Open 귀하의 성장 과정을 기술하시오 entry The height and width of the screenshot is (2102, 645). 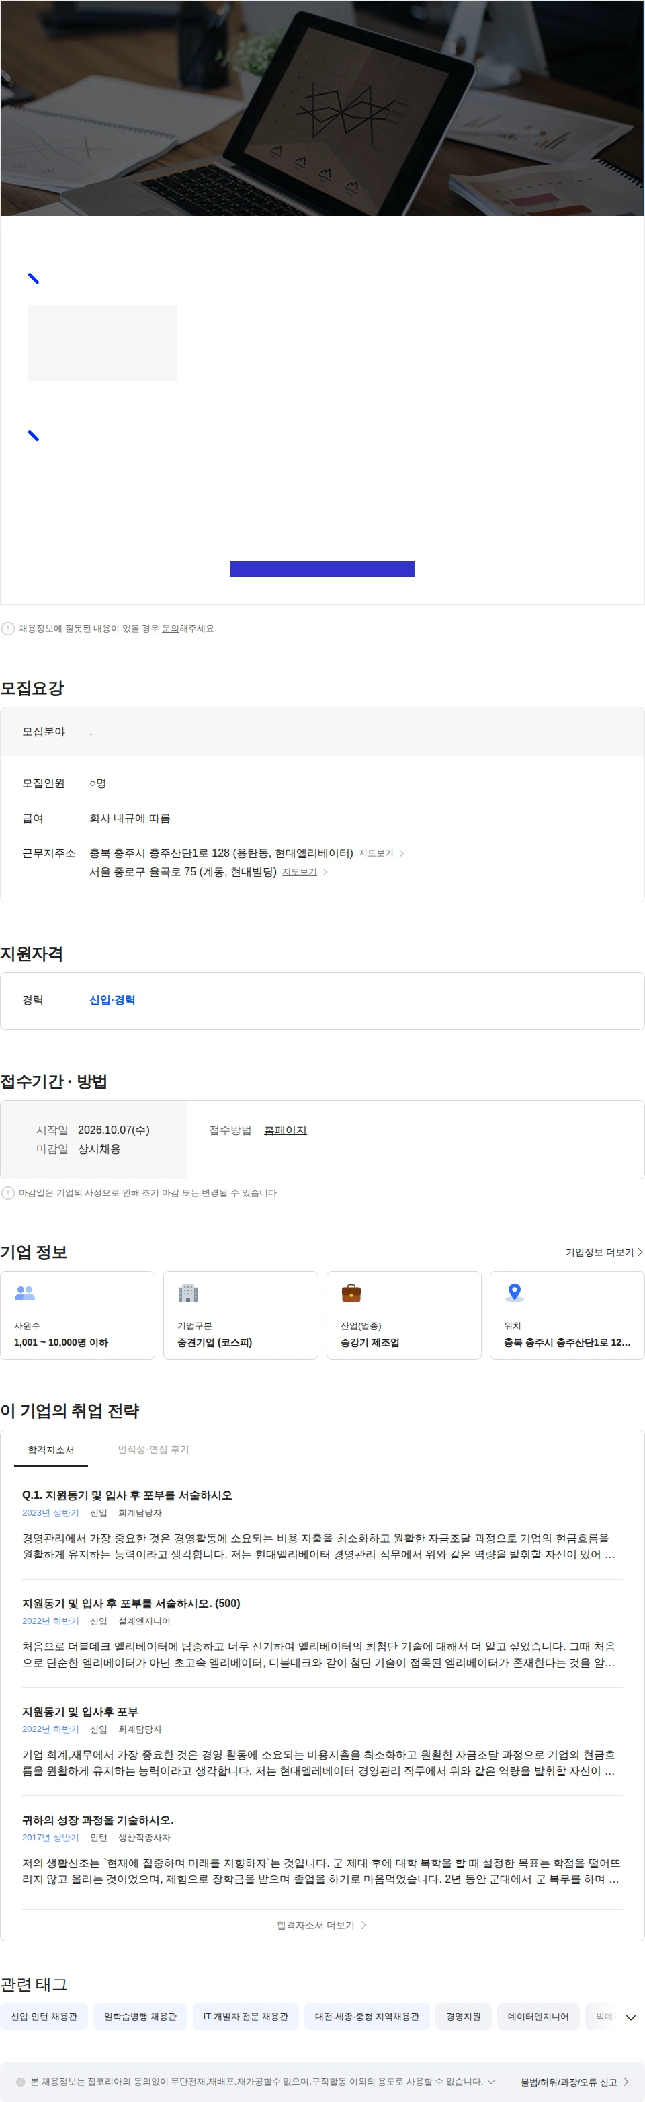click(98, 1820)
